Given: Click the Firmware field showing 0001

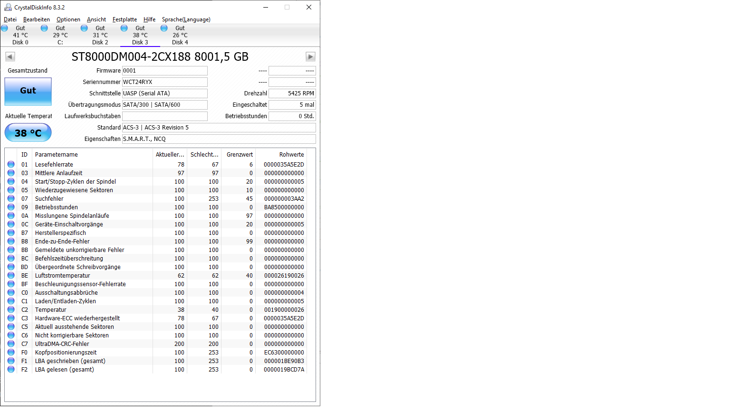Looking at the screenshot, I should pyautogui.click(x=165, y=71).
